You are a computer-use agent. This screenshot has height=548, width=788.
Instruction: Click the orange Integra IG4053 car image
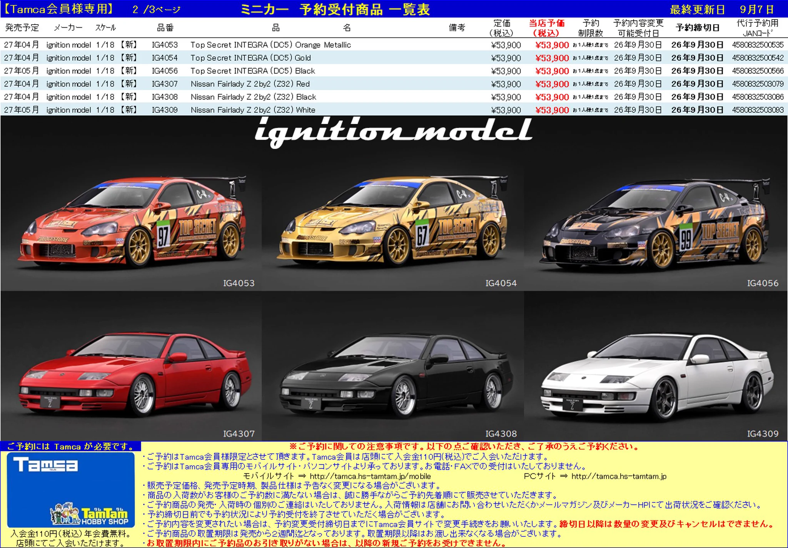[x=132, y=222]
